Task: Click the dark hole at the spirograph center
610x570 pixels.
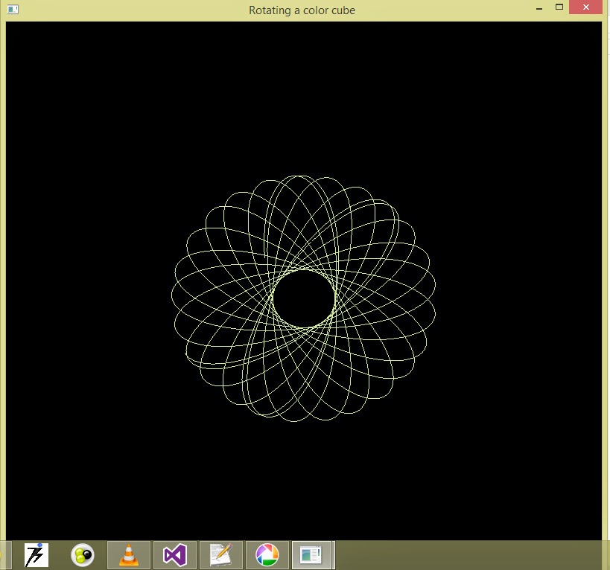Action: [304, 298]
